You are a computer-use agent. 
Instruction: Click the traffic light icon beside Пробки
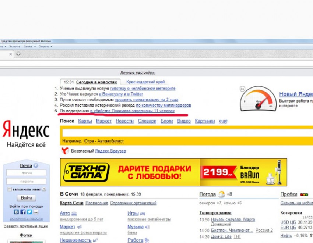304,194
